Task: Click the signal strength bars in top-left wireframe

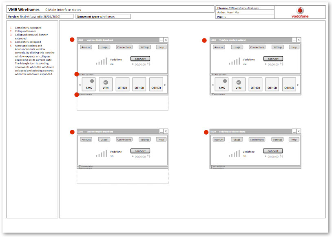Action: (x=102, y=62)
